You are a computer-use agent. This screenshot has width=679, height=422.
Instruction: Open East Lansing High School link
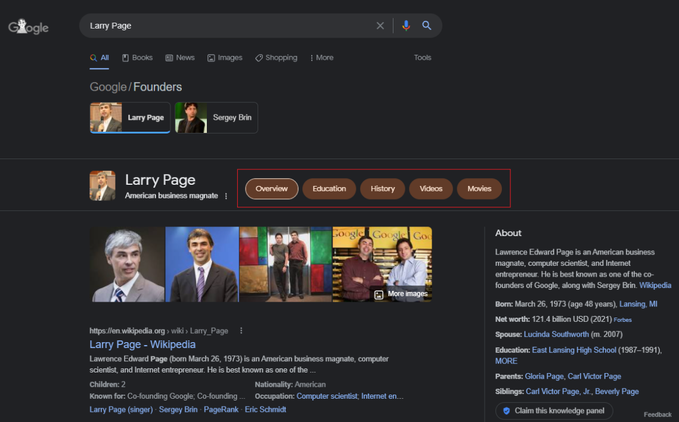tap(573, 350)
